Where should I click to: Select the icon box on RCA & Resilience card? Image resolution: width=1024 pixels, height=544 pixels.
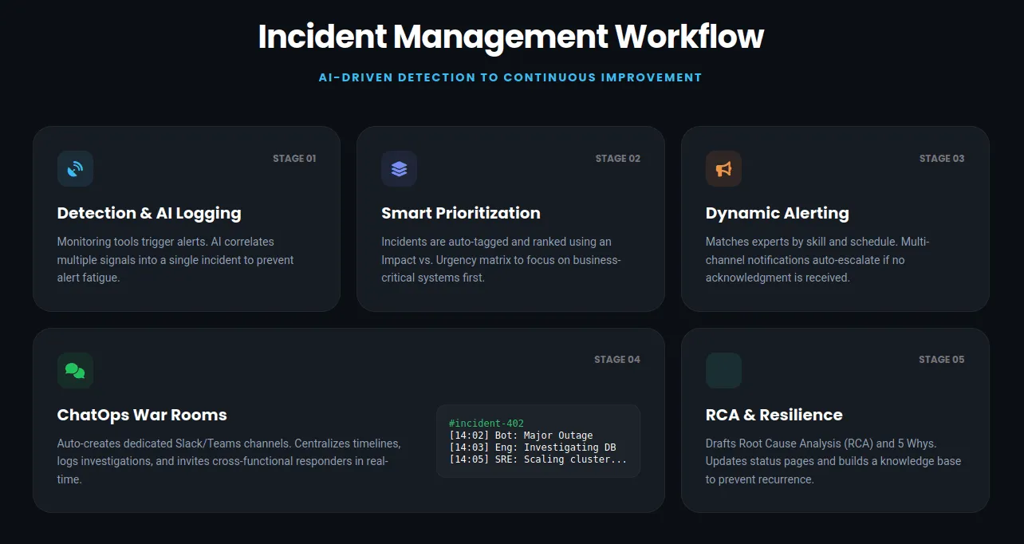[x=723, y=370]
